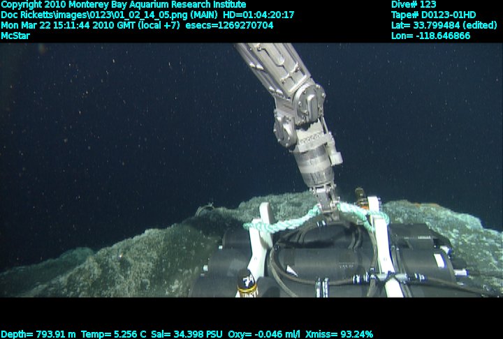
Task: Click the Monterey Bay Aquarium copyright text
Action: coord(124,5)
